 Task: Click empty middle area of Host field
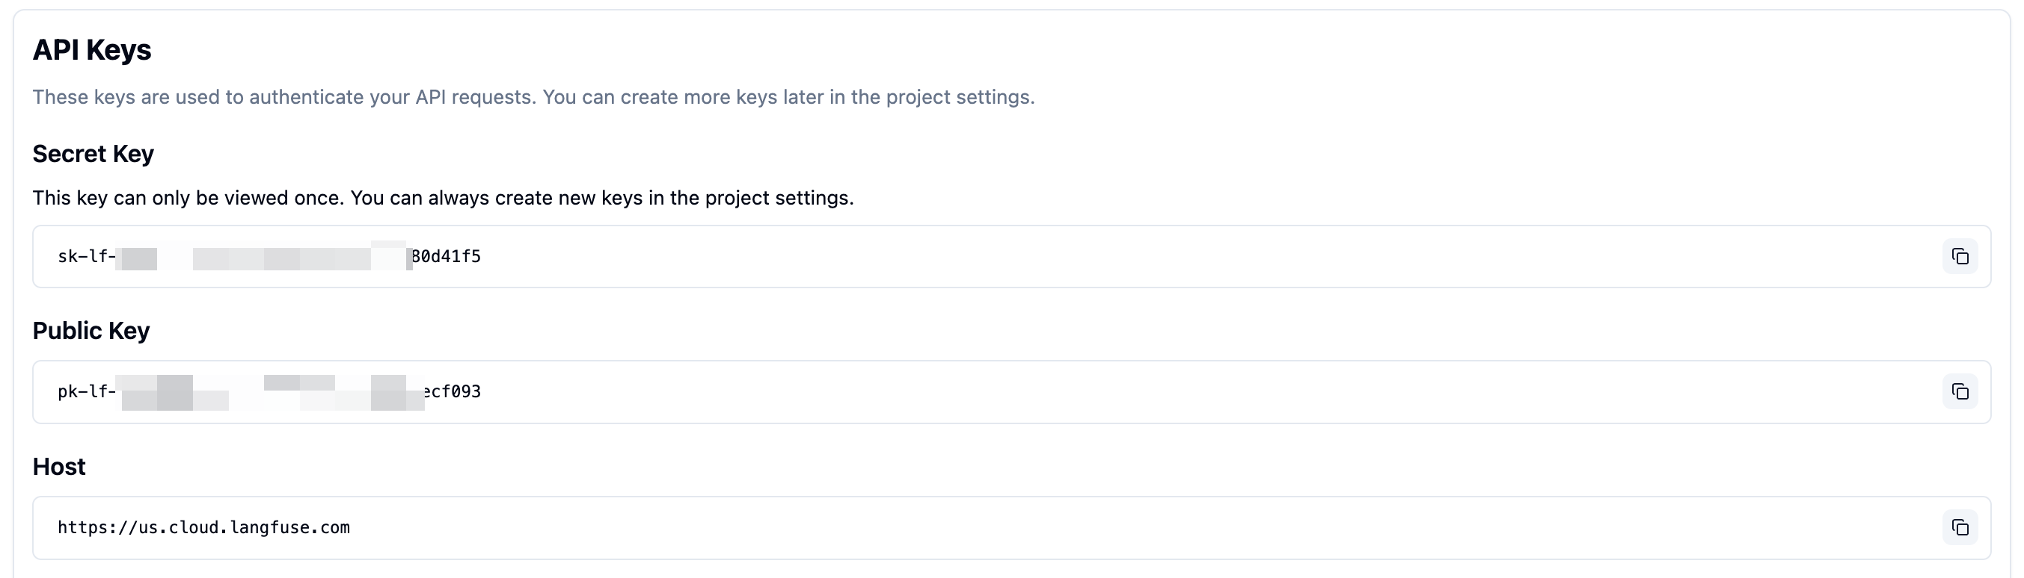click(1100, 527)
